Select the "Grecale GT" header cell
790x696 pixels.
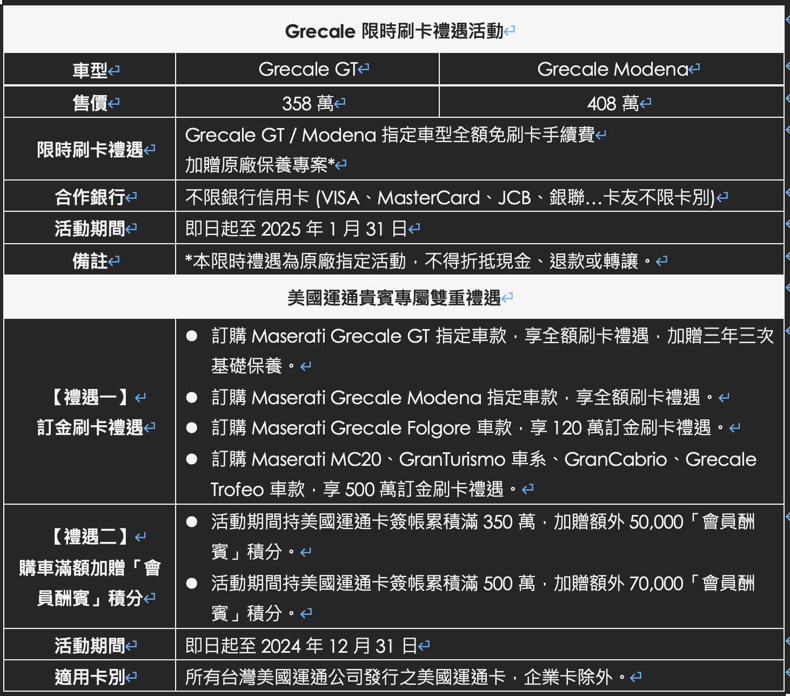point(307,69)
